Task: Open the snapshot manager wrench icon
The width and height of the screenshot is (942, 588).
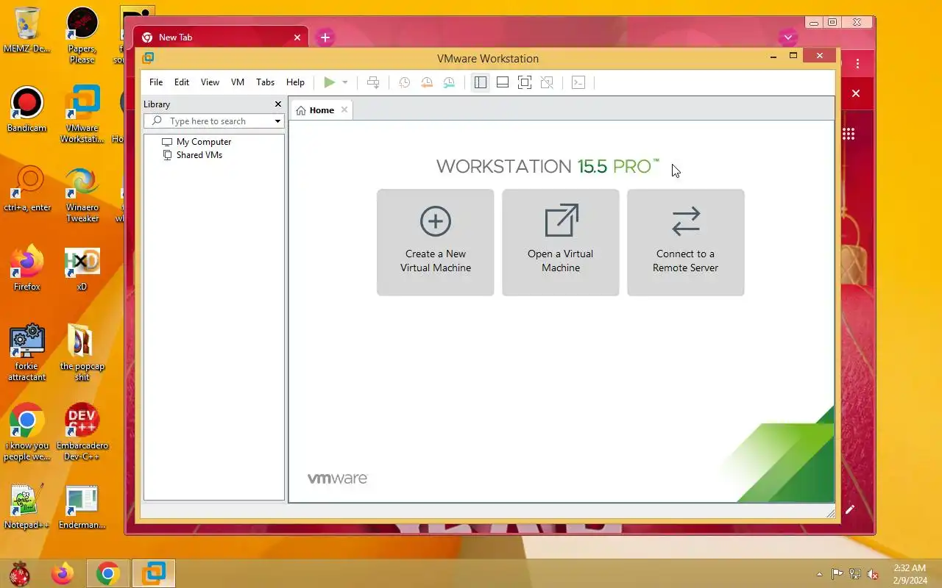Action: 449,82
